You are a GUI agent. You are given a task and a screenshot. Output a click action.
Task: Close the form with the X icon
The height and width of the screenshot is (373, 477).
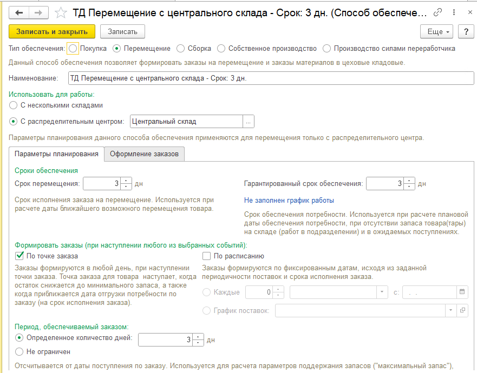470,12
